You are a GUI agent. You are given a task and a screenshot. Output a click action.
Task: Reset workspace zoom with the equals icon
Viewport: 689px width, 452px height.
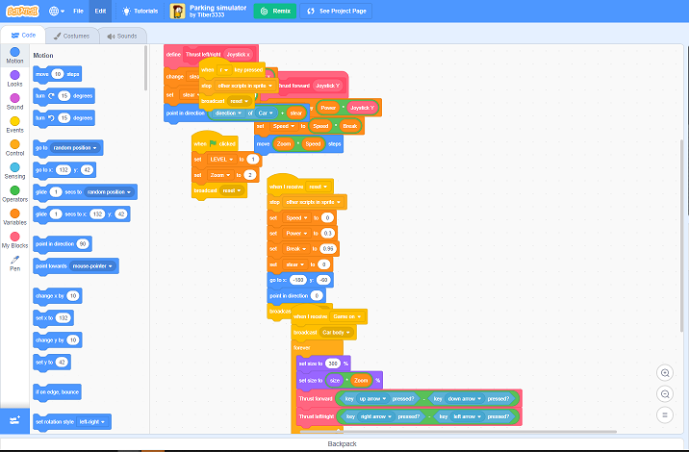pos(665,415)
